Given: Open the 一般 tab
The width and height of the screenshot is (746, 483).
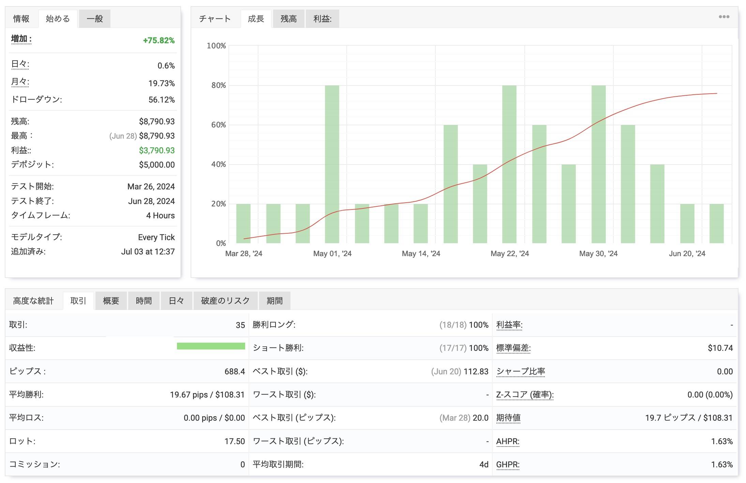Looking at the screenshot, I should [95, 19].
